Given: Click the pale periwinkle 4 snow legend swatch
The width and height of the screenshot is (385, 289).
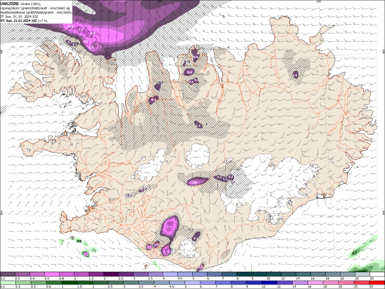Looking at the screenshot, I should point(170,274).
